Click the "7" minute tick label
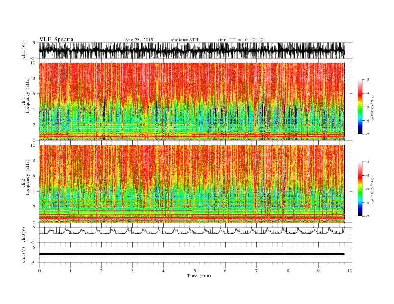This screenshot has height=304, width=394. click(257, 271)
